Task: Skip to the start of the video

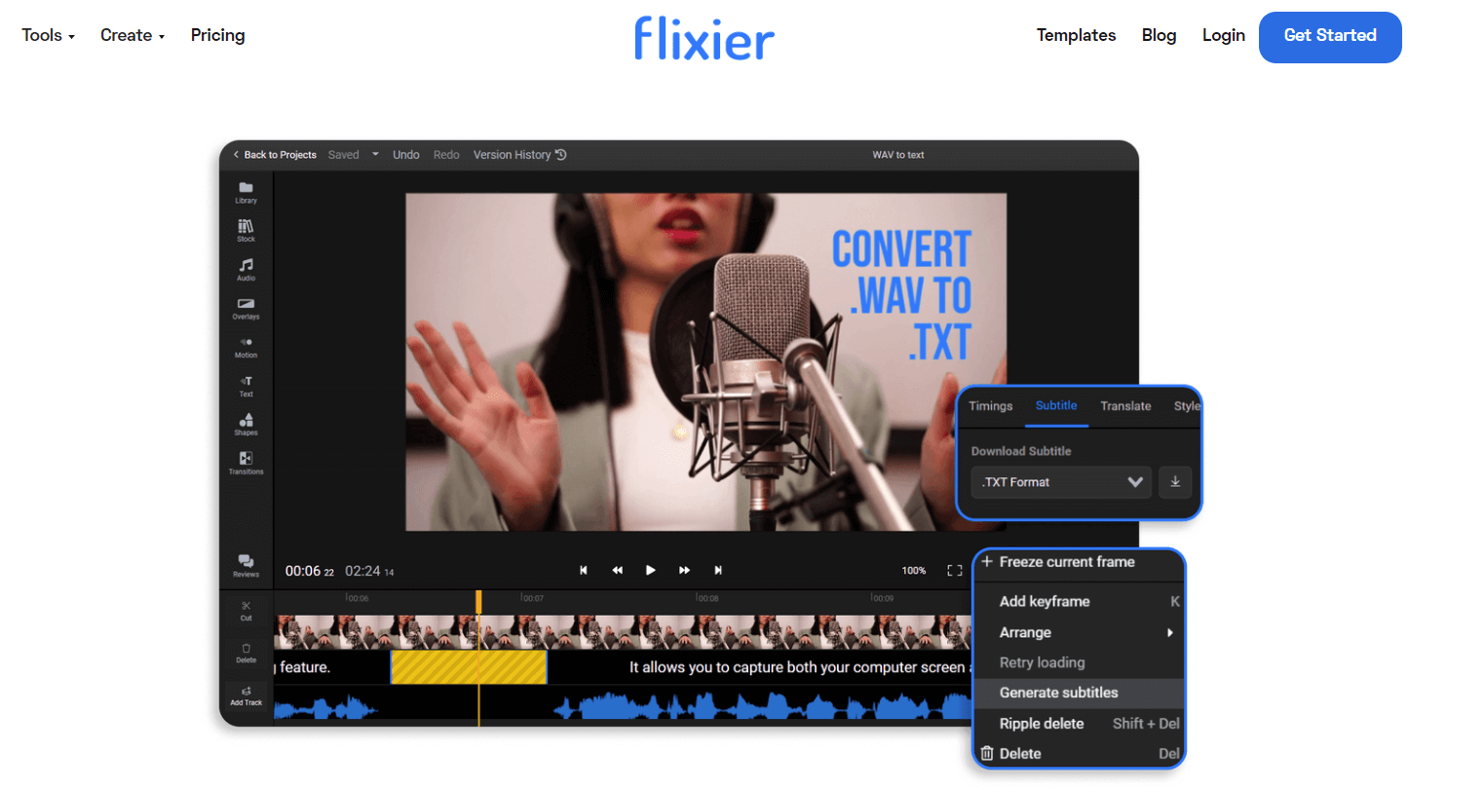Action: (584, 571)
